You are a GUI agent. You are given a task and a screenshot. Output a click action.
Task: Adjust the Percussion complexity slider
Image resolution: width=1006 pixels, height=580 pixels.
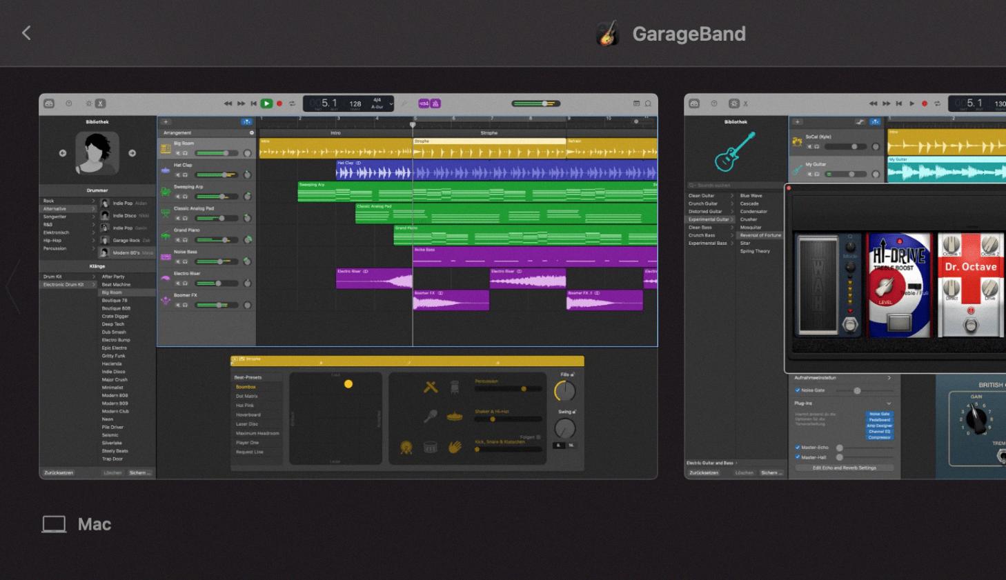(x=509, y=389)
